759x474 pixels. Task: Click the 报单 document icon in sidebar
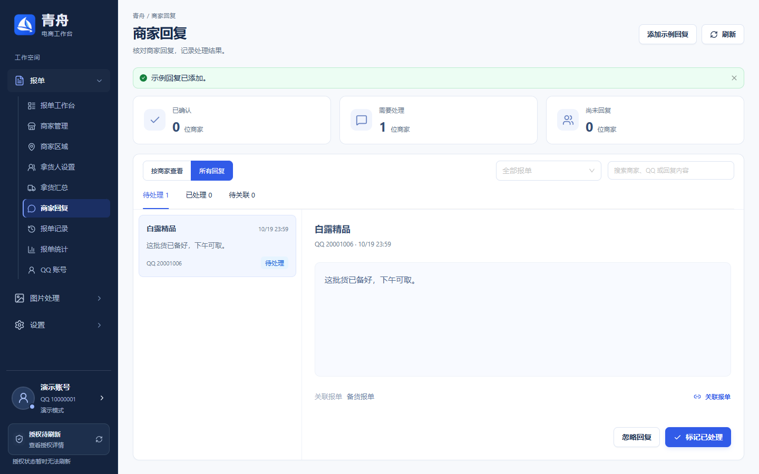click(20, 81)
